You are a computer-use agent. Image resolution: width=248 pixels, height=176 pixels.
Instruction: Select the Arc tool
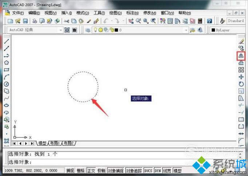coord(7,77)
